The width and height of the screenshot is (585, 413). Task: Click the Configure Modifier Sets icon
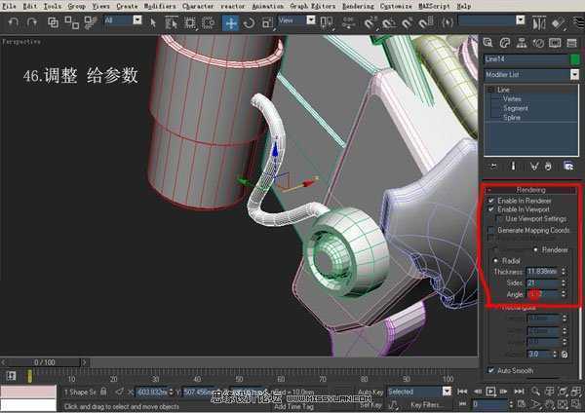click(568, 166)
